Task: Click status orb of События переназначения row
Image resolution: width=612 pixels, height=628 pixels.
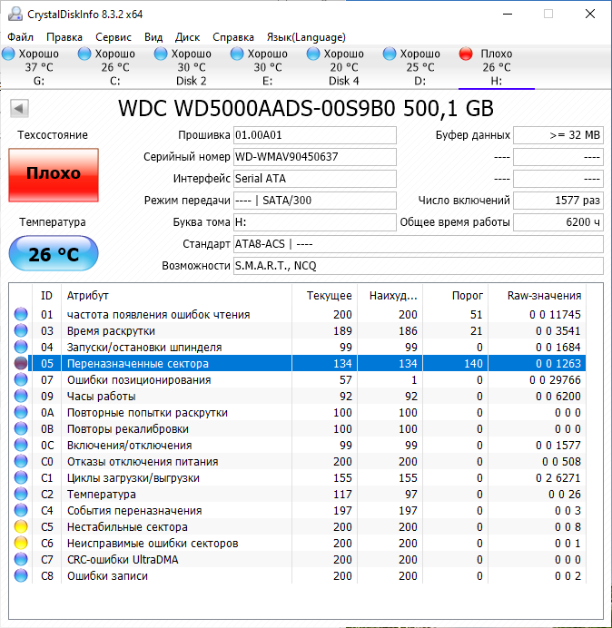Action: 21,511
